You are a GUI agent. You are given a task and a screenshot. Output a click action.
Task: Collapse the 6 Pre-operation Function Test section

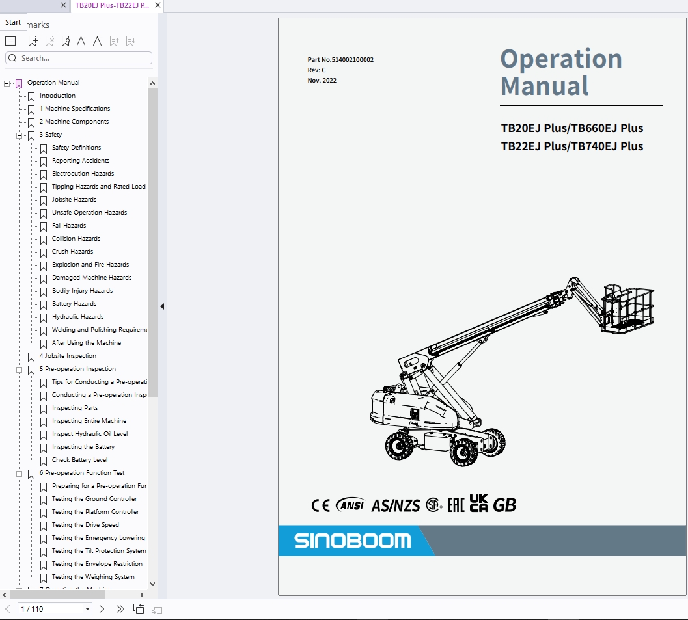[20, 473]
